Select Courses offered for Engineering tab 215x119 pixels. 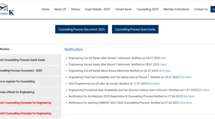pyautogui.click(x=30, y=92)
